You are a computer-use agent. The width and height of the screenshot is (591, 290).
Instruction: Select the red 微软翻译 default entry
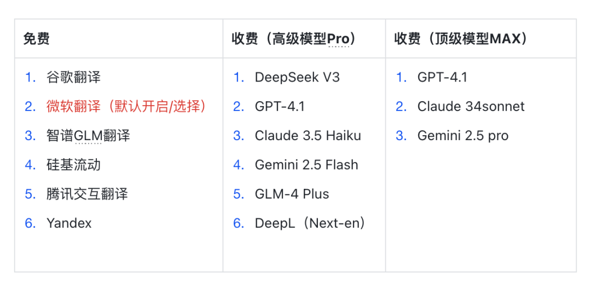(x=126, y=106)
